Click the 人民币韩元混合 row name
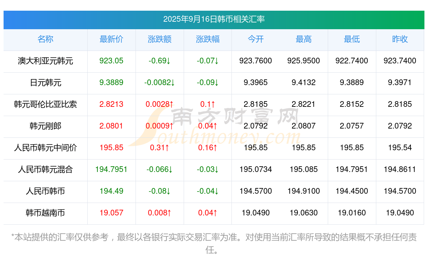428x261 pixels. pyautogui.click(x=45, y=169)
